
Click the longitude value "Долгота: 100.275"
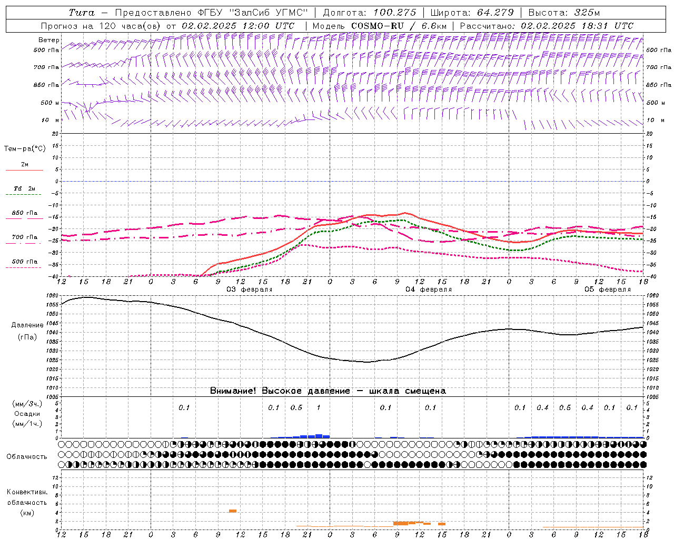point(369,13)
